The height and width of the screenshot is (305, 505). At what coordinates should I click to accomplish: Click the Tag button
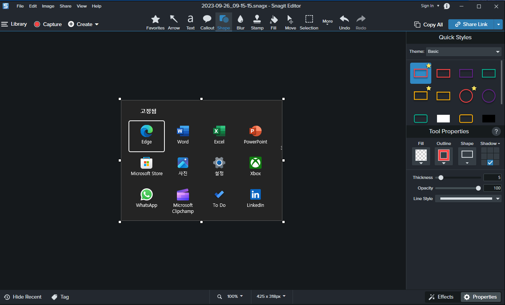(60, 297)
